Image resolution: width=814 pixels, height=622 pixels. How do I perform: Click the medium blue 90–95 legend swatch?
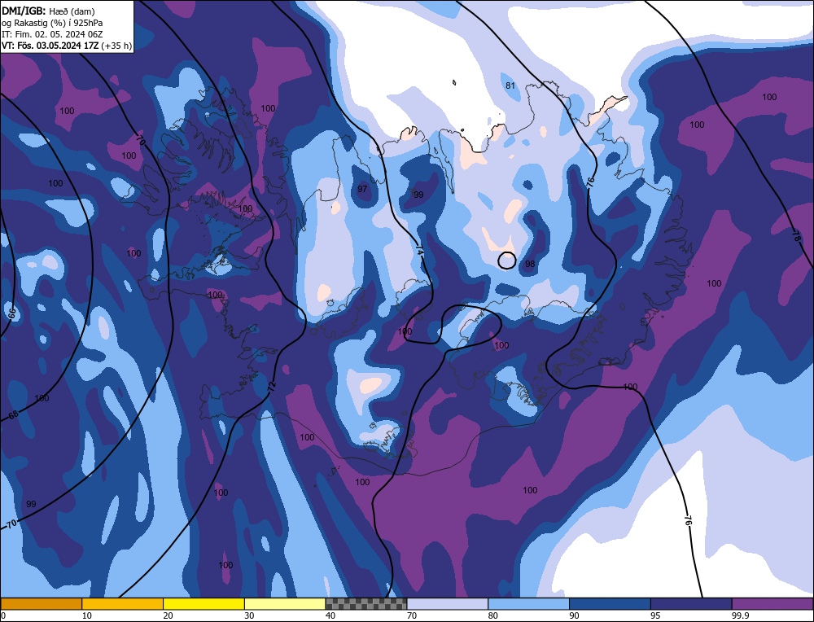[x=610, y=603]
